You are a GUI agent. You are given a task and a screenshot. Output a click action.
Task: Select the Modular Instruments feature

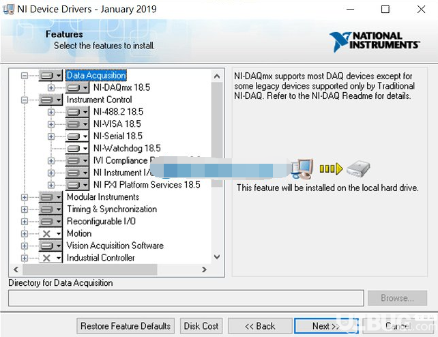click(x=103, y=197)
